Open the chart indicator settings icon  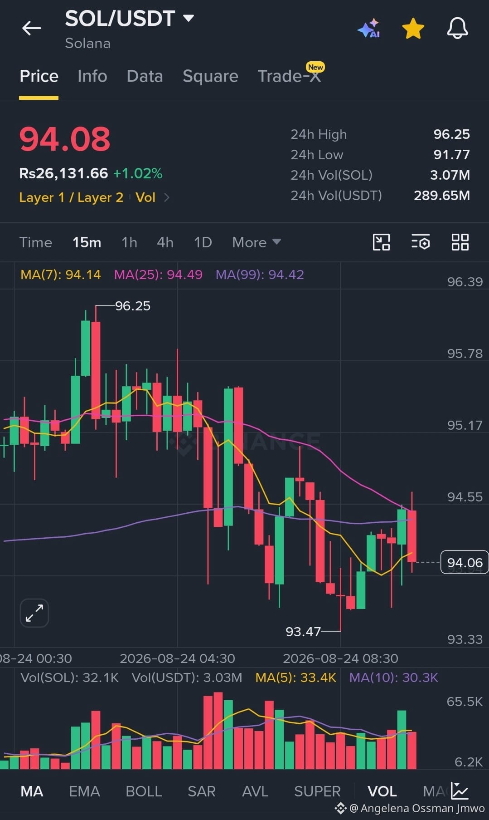[x=421, y=242]
